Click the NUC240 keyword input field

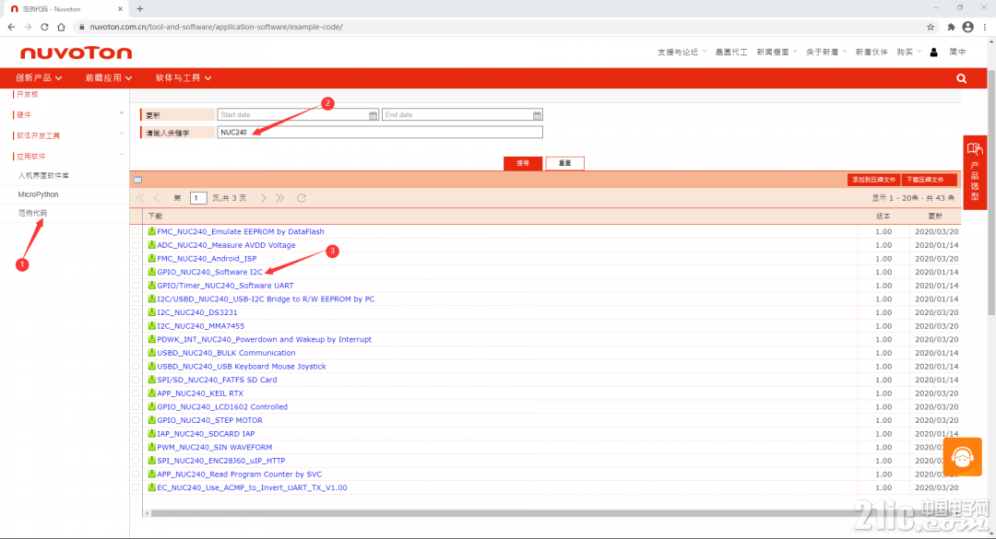(x=380, y=132)
